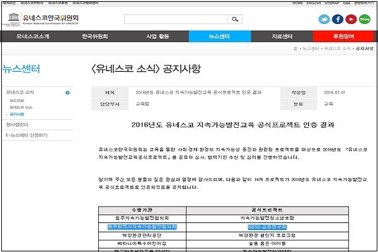Open the 유네스코소개 main menu
378x252 pixels.
pyautogui.click(x=33, y=37)
